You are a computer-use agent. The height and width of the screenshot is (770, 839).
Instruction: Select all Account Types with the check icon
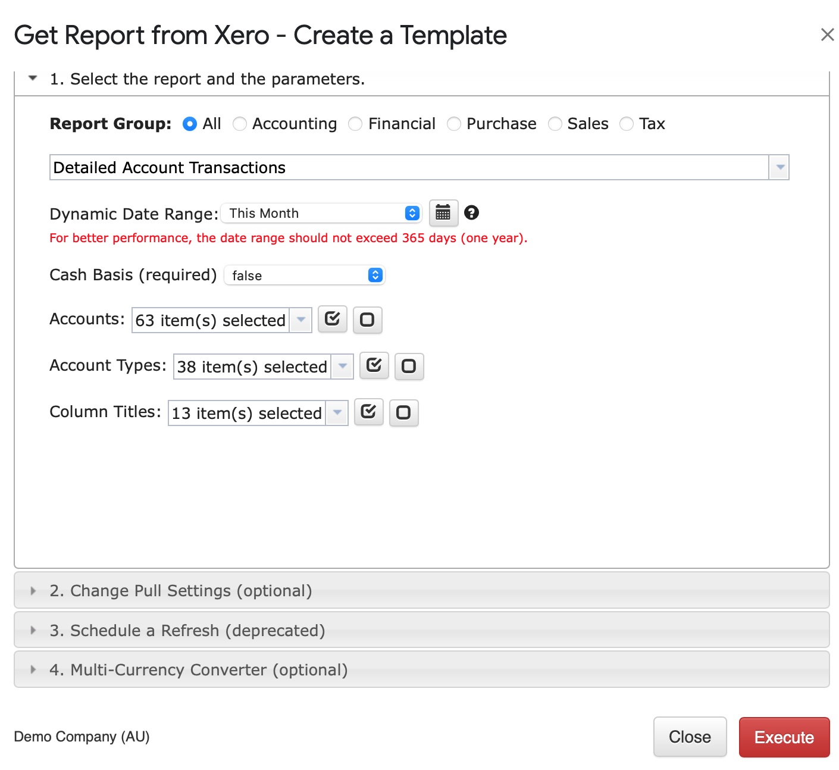click(374, 365)
